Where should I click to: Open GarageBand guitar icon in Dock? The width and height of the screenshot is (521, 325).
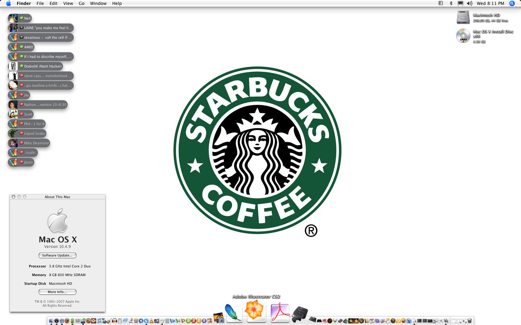tap(109, 321)
